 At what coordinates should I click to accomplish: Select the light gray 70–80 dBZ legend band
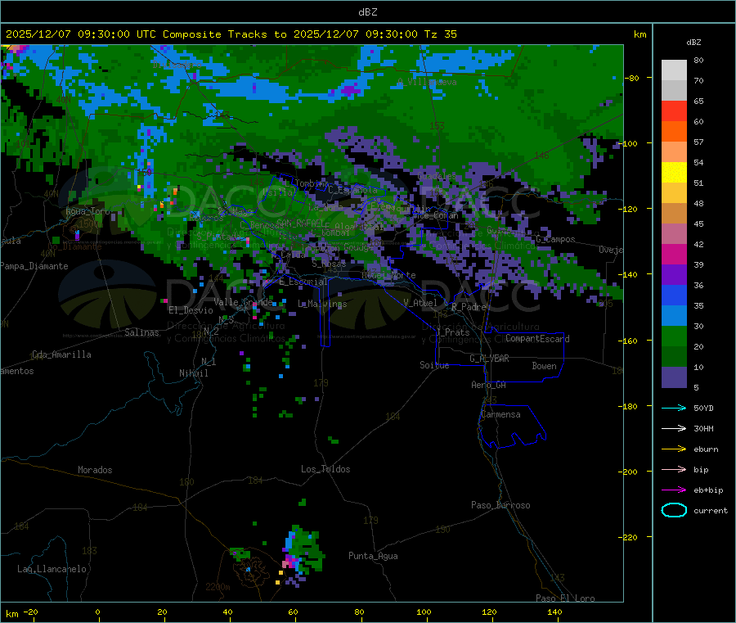point(674,70)
